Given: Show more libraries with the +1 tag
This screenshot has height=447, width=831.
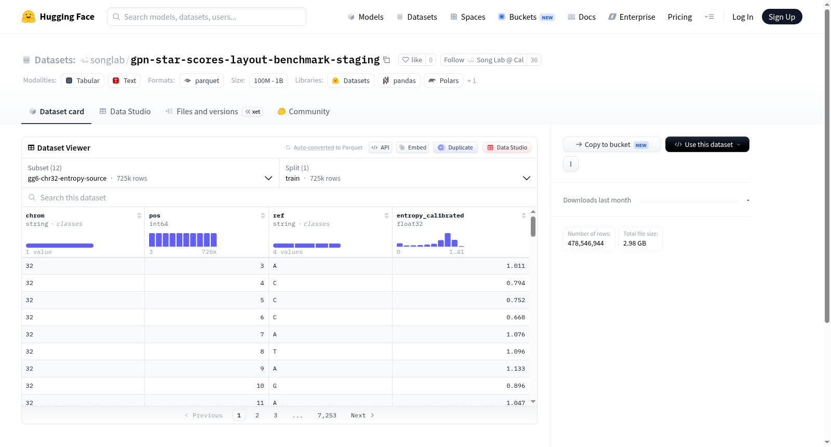Looking at the screenshot, I should (472, 80).
